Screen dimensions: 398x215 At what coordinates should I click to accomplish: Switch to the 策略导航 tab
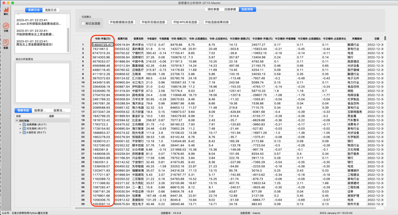[x=23, y=110]
